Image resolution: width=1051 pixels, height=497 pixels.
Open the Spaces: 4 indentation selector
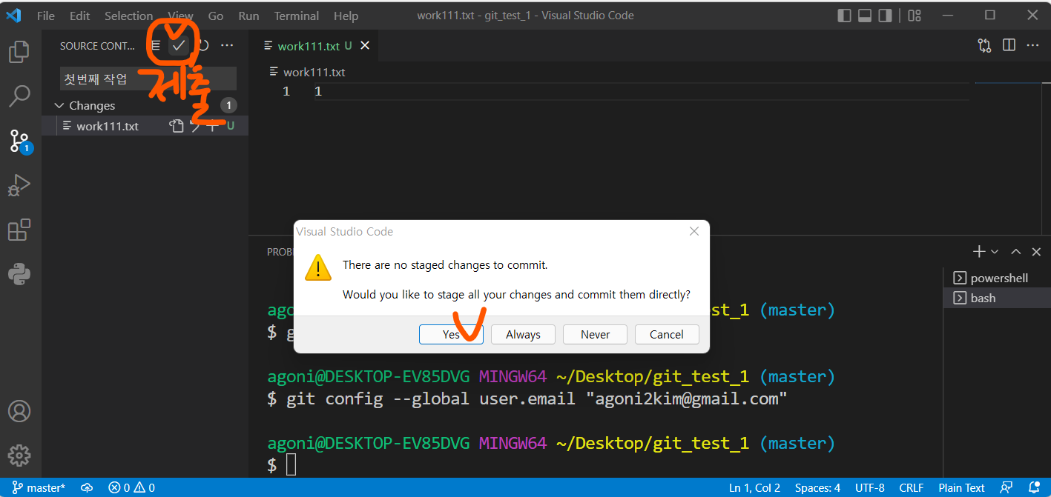coord(817,487)
